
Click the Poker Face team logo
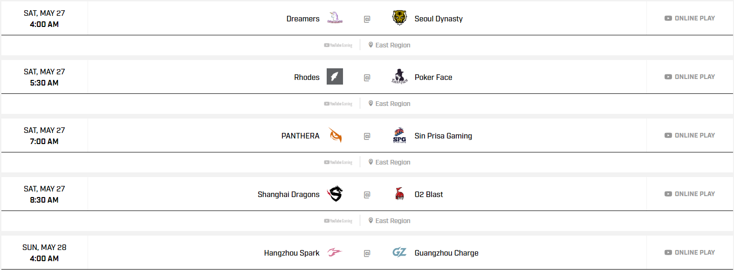[399, 77]
